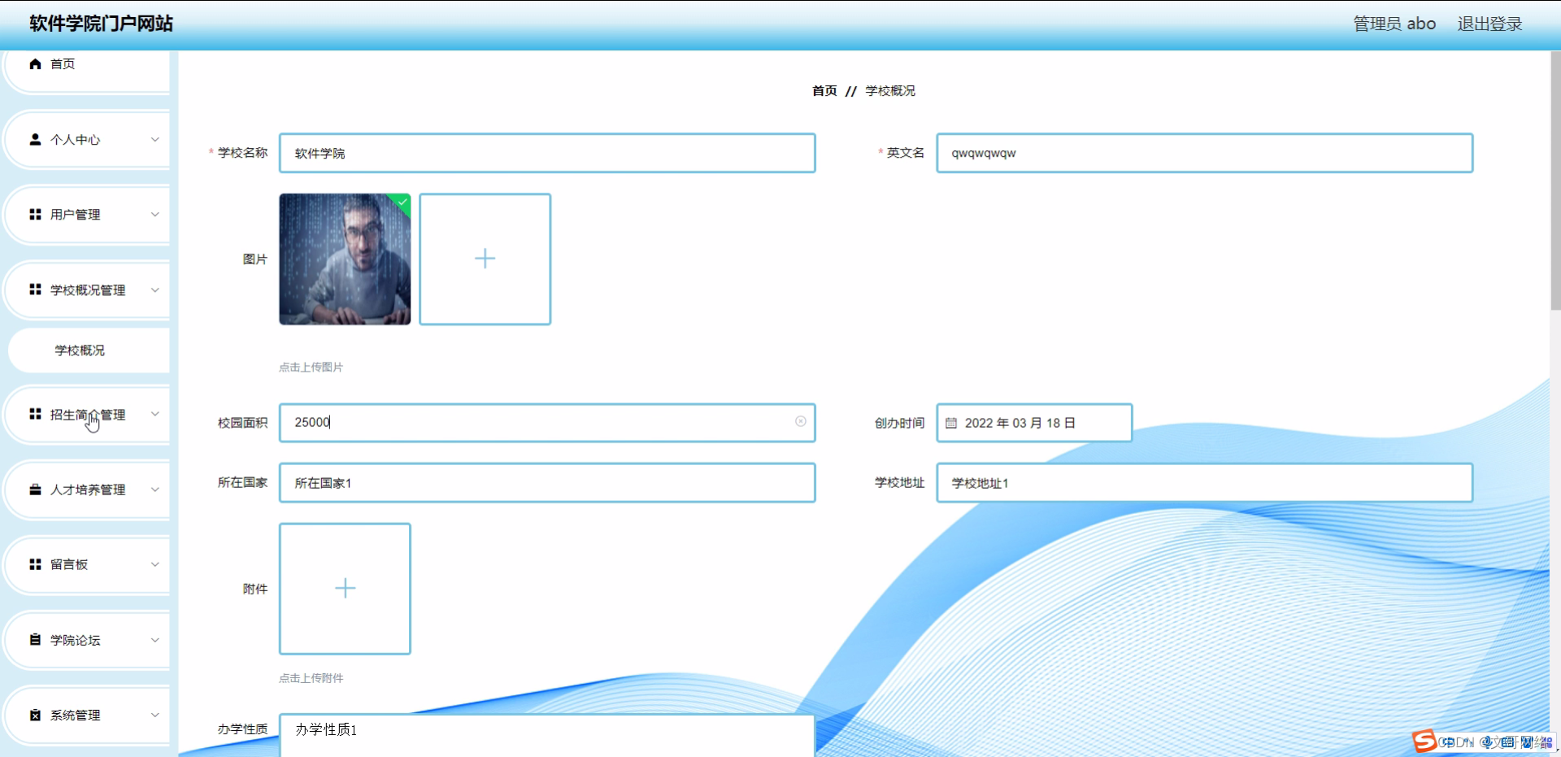Expand the 用户管理 chevron
This screenshot has height=757, width=1561.
tap(154, 214)
